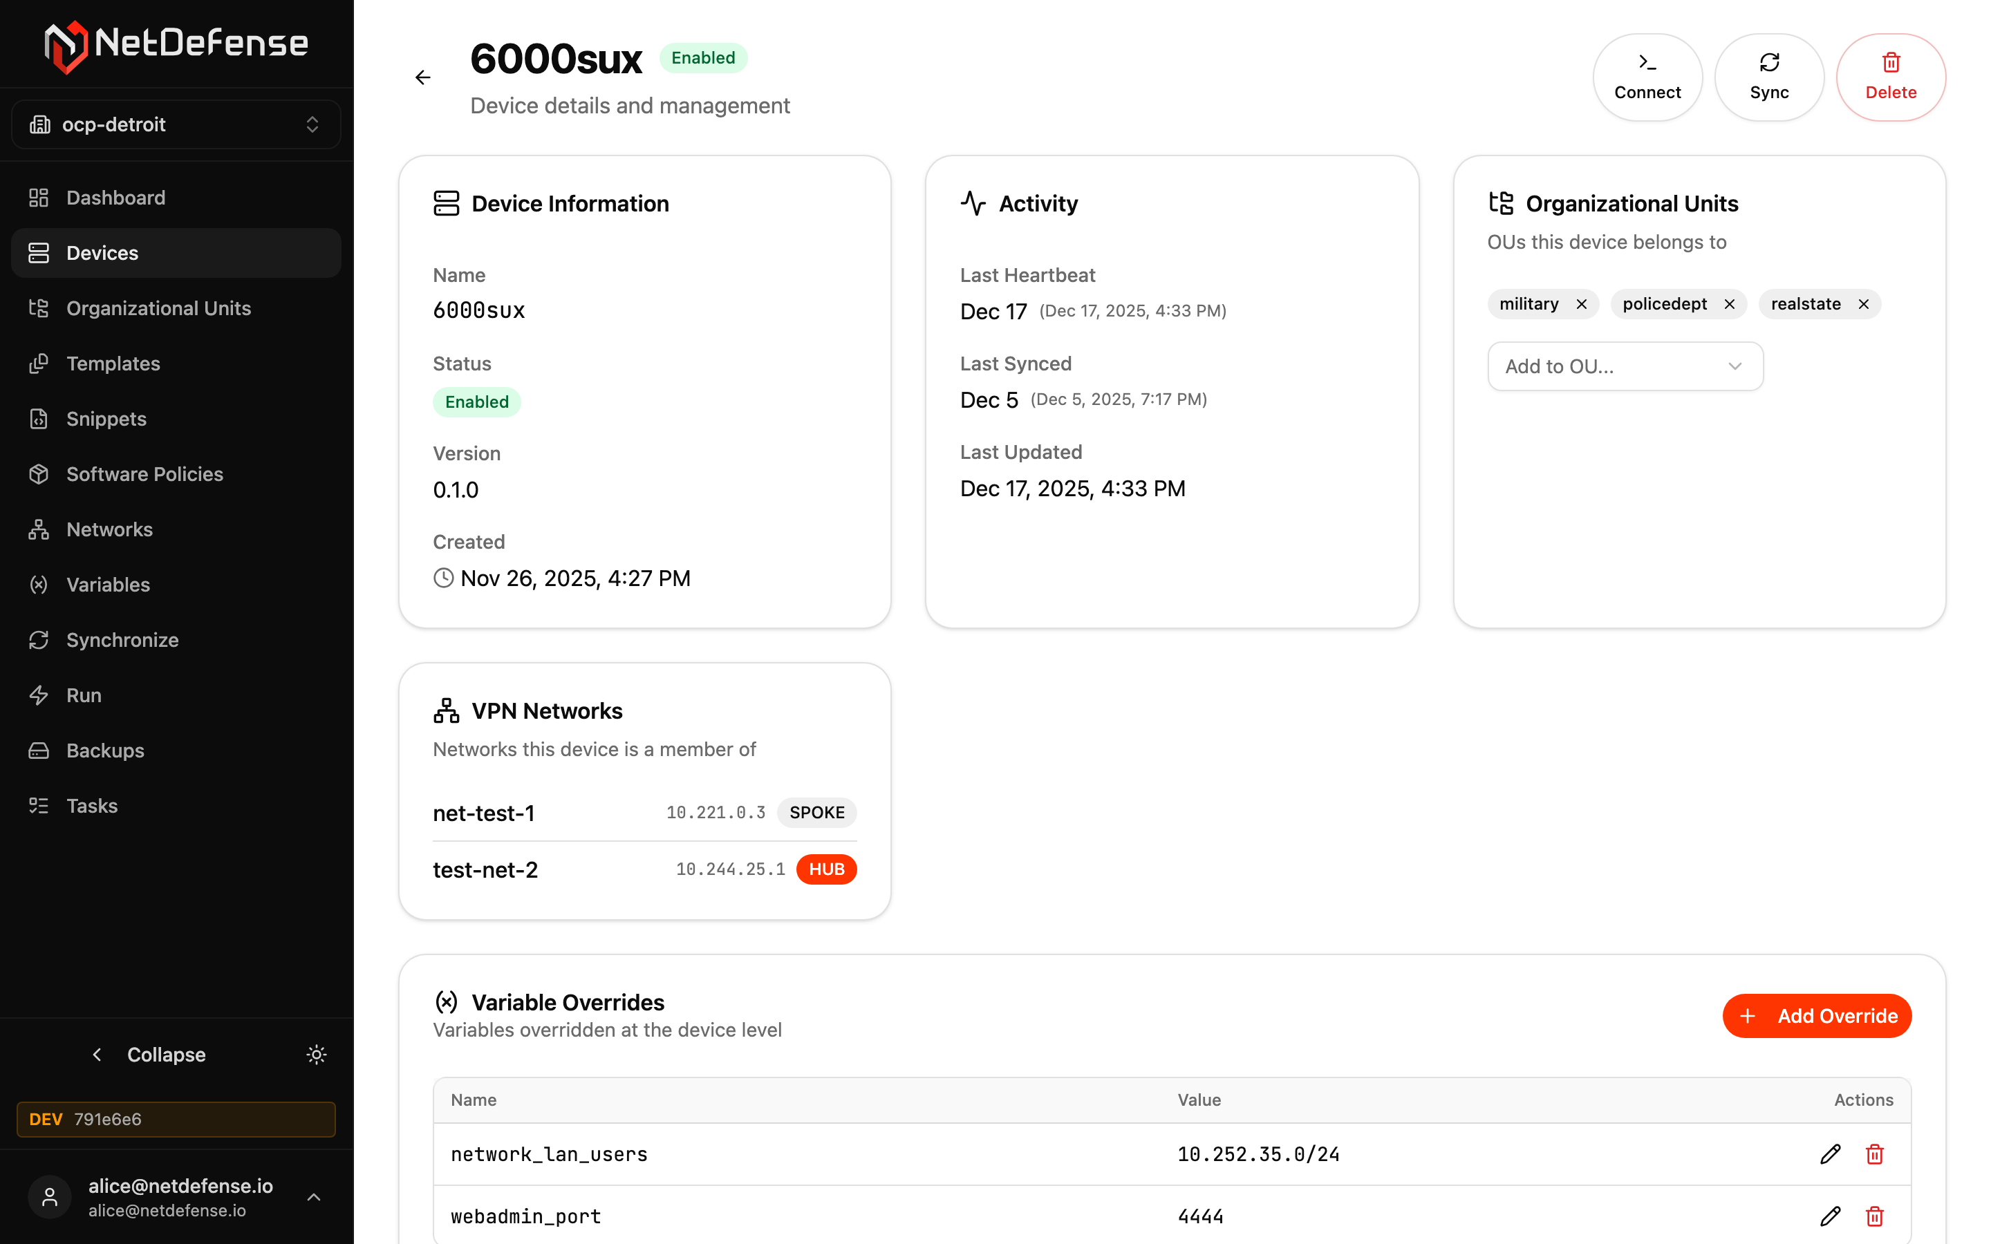
Task: Click the Activity pulse icon
Action: click(x=973, y=203)
